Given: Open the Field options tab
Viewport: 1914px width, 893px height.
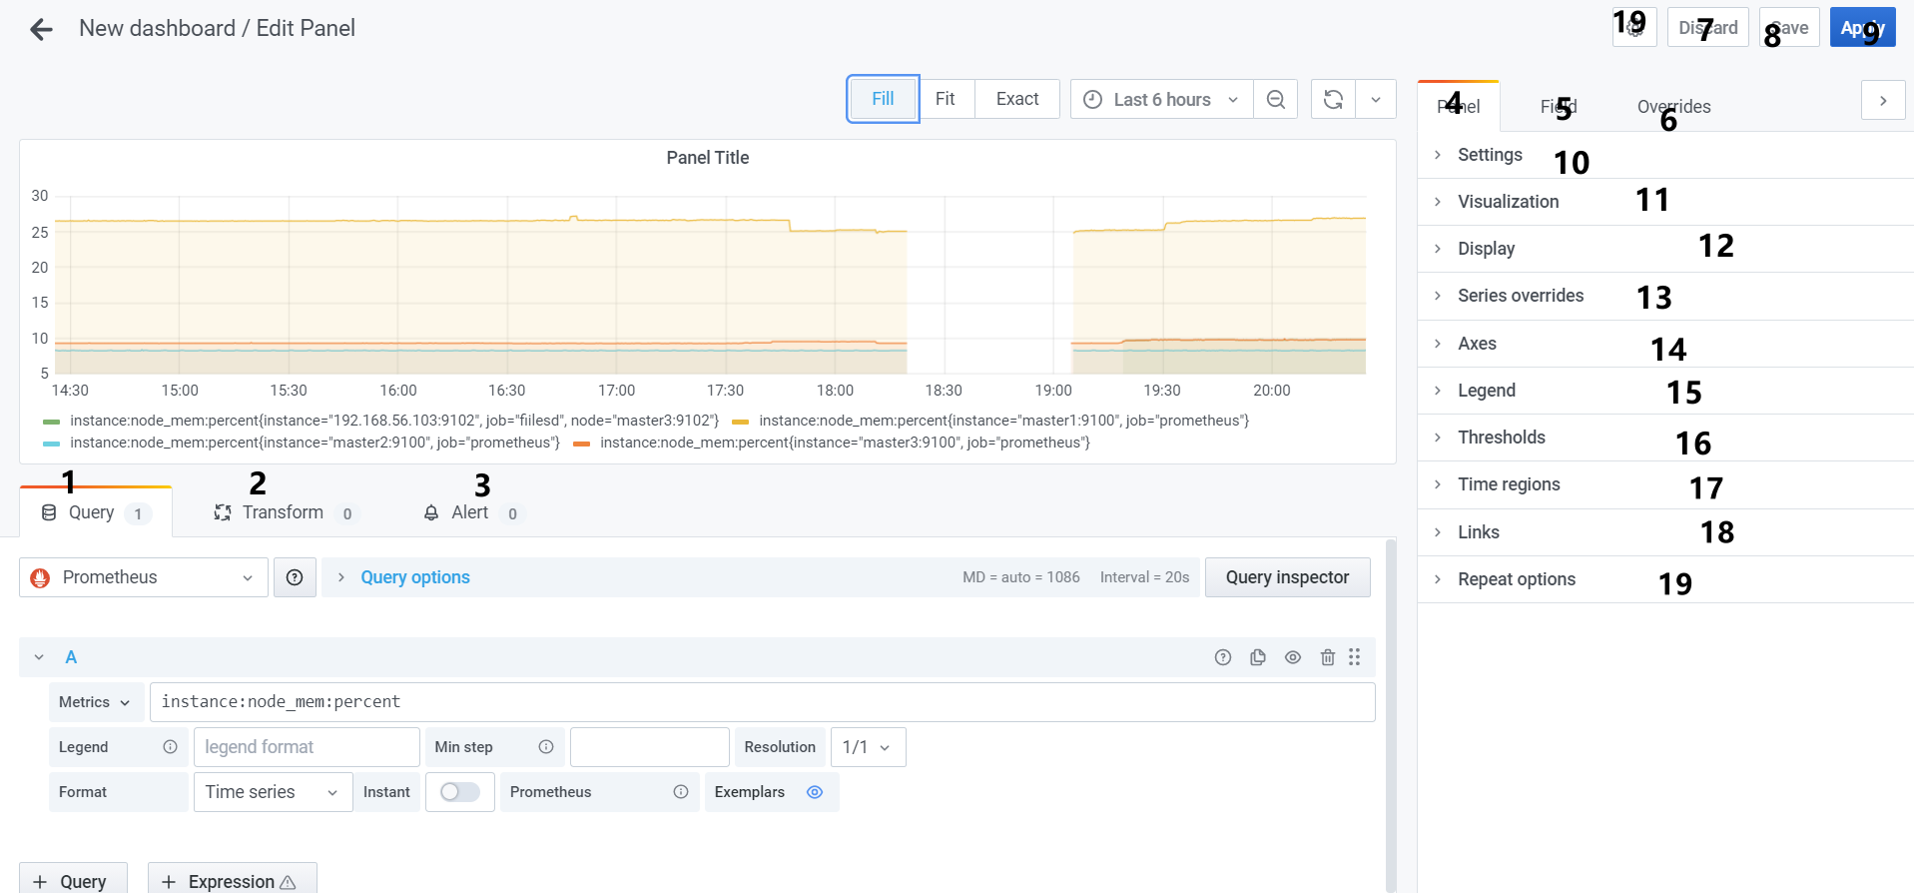Looking at the screenshot, I should coord(1559,107).
